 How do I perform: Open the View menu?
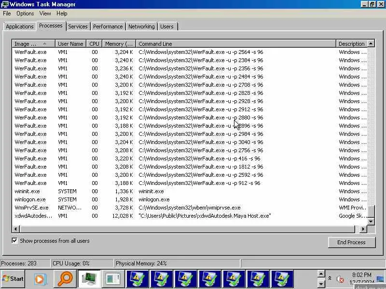pos(45,13)
